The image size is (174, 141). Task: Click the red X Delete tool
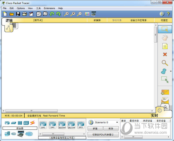pyautogui.click(x=165, y=54)
